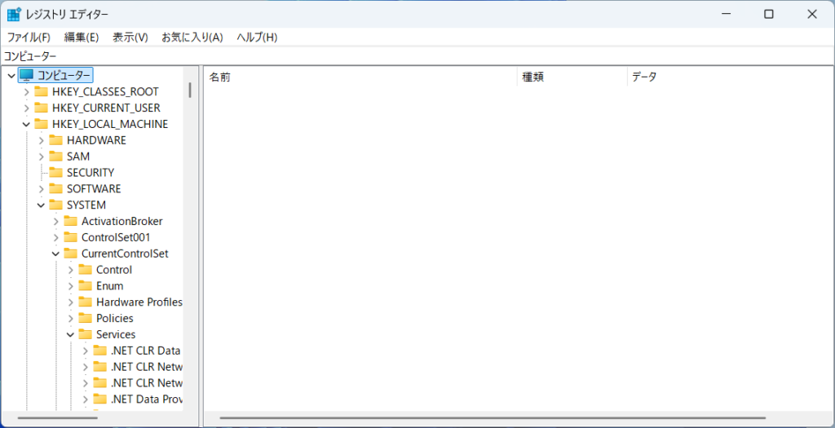Image resolution: width=835 pixels, height=428 pixels.
Task: Click the HKEY_CLASSES_ROOT folder icon
Action: (42, 91)
